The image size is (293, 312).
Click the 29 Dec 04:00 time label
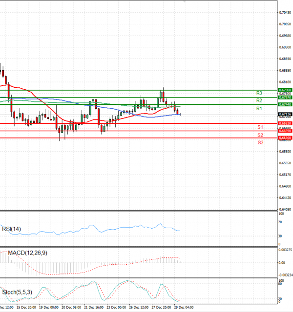click(184, 308)
